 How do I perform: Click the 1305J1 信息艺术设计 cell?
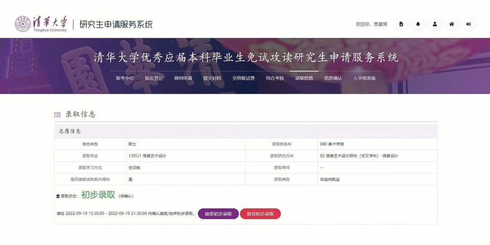tap(186, 156)
